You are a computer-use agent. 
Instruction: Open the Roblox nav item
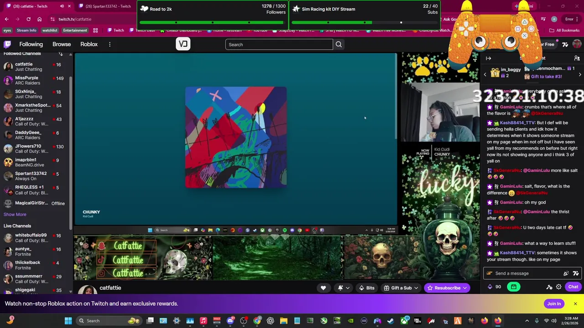[x=89, y=44]
